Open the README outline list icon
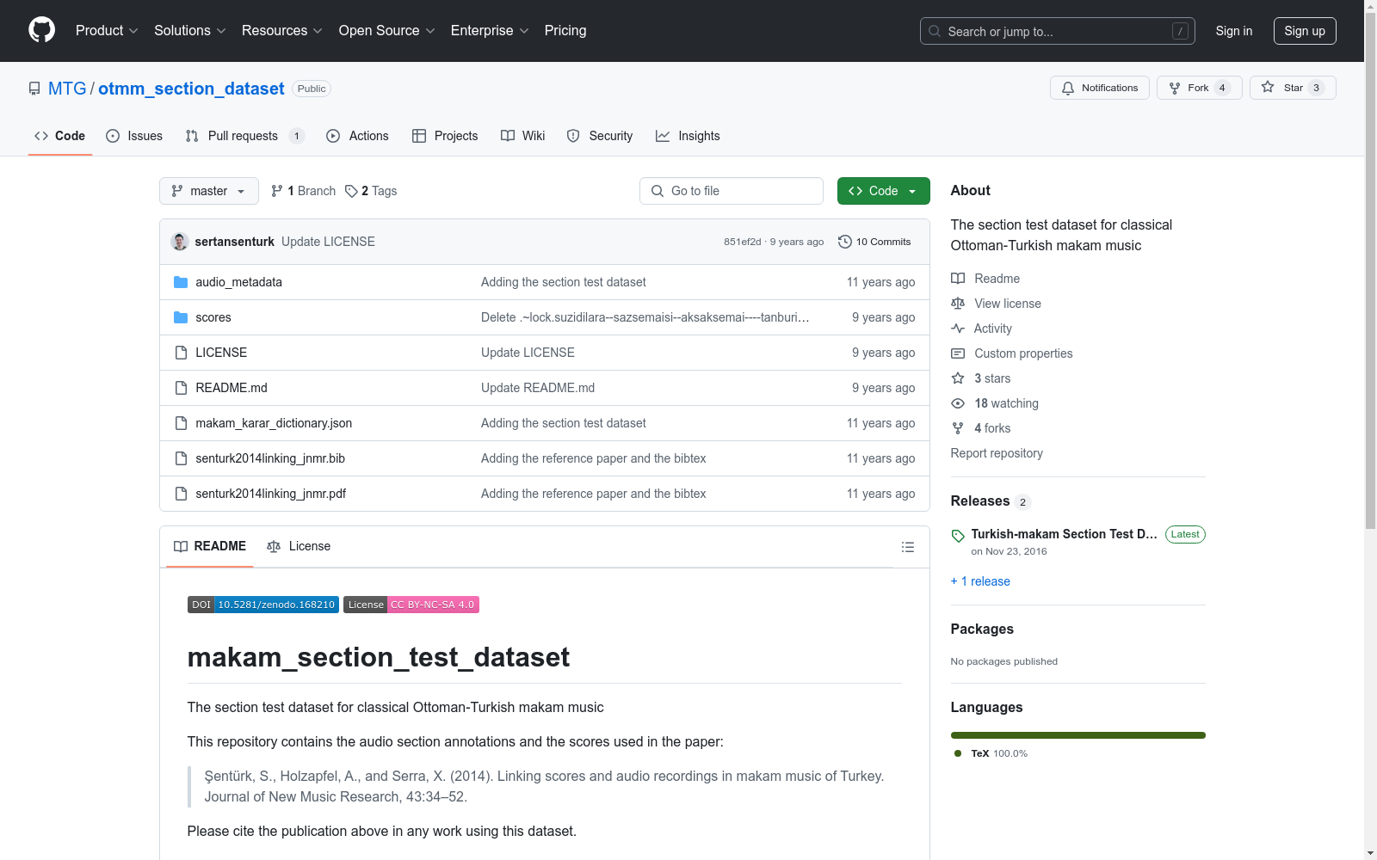The width and height of the screenshot is (1377, 860). (x=907, y=547)
